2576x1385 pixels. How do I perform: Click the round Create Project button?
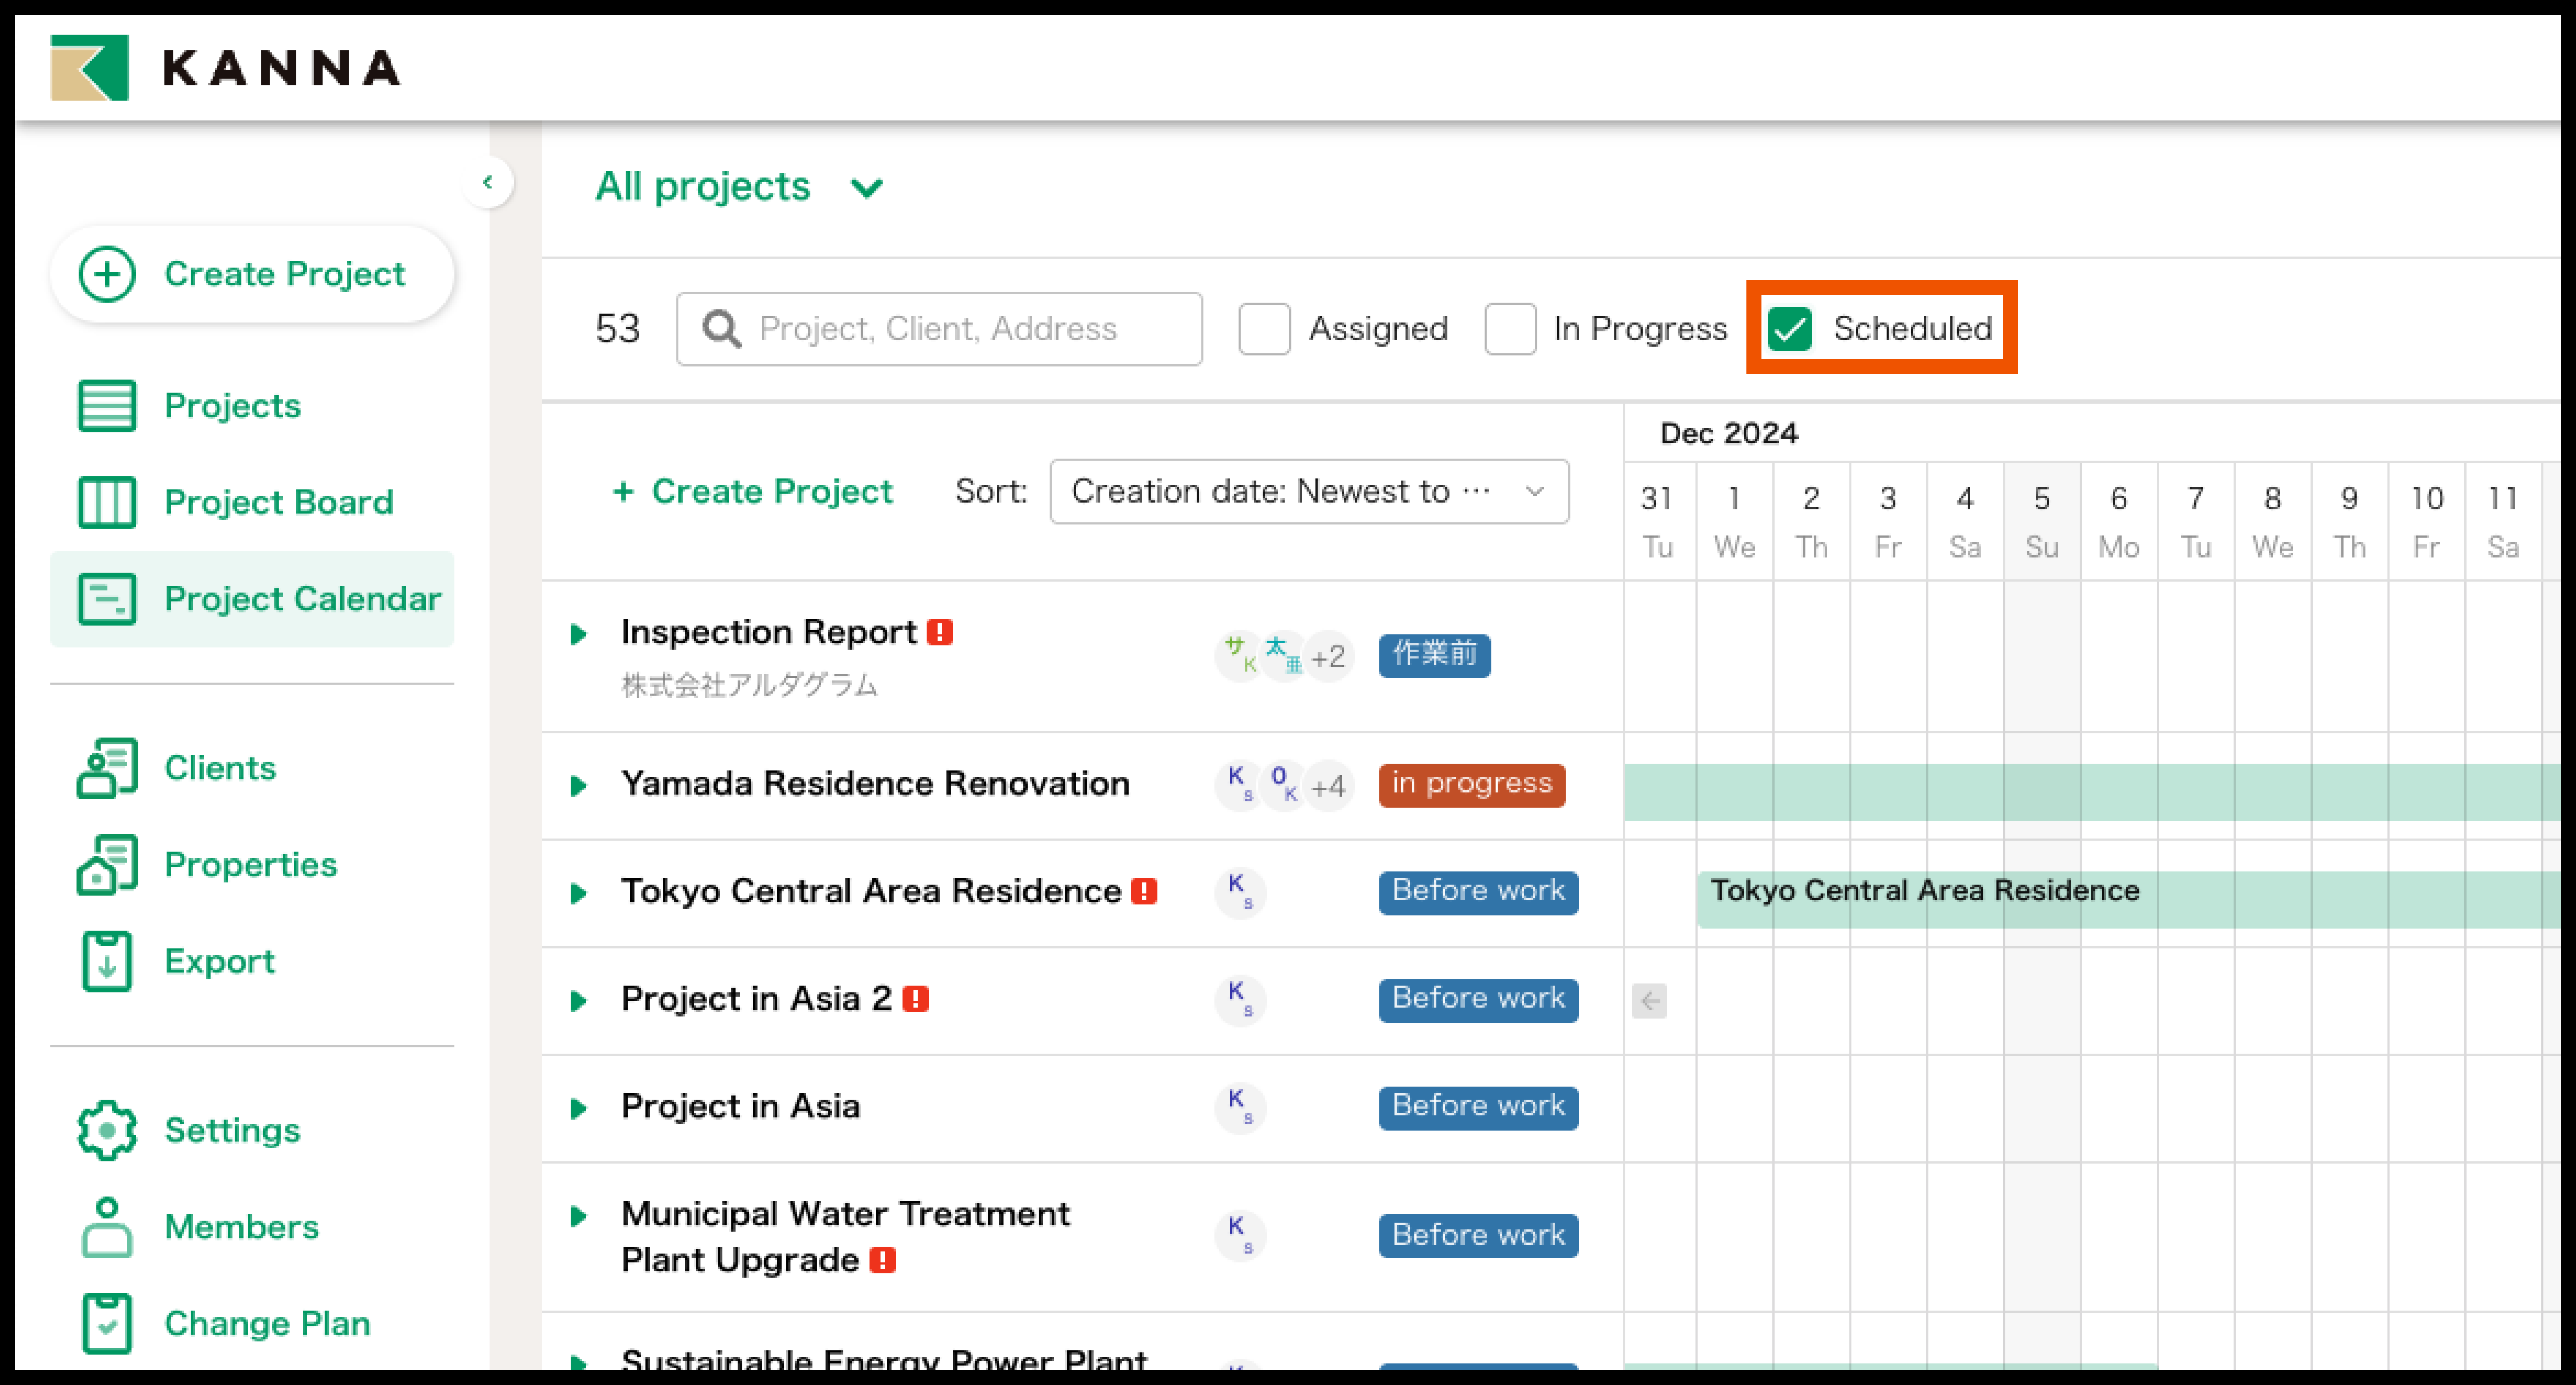point(252,274)
